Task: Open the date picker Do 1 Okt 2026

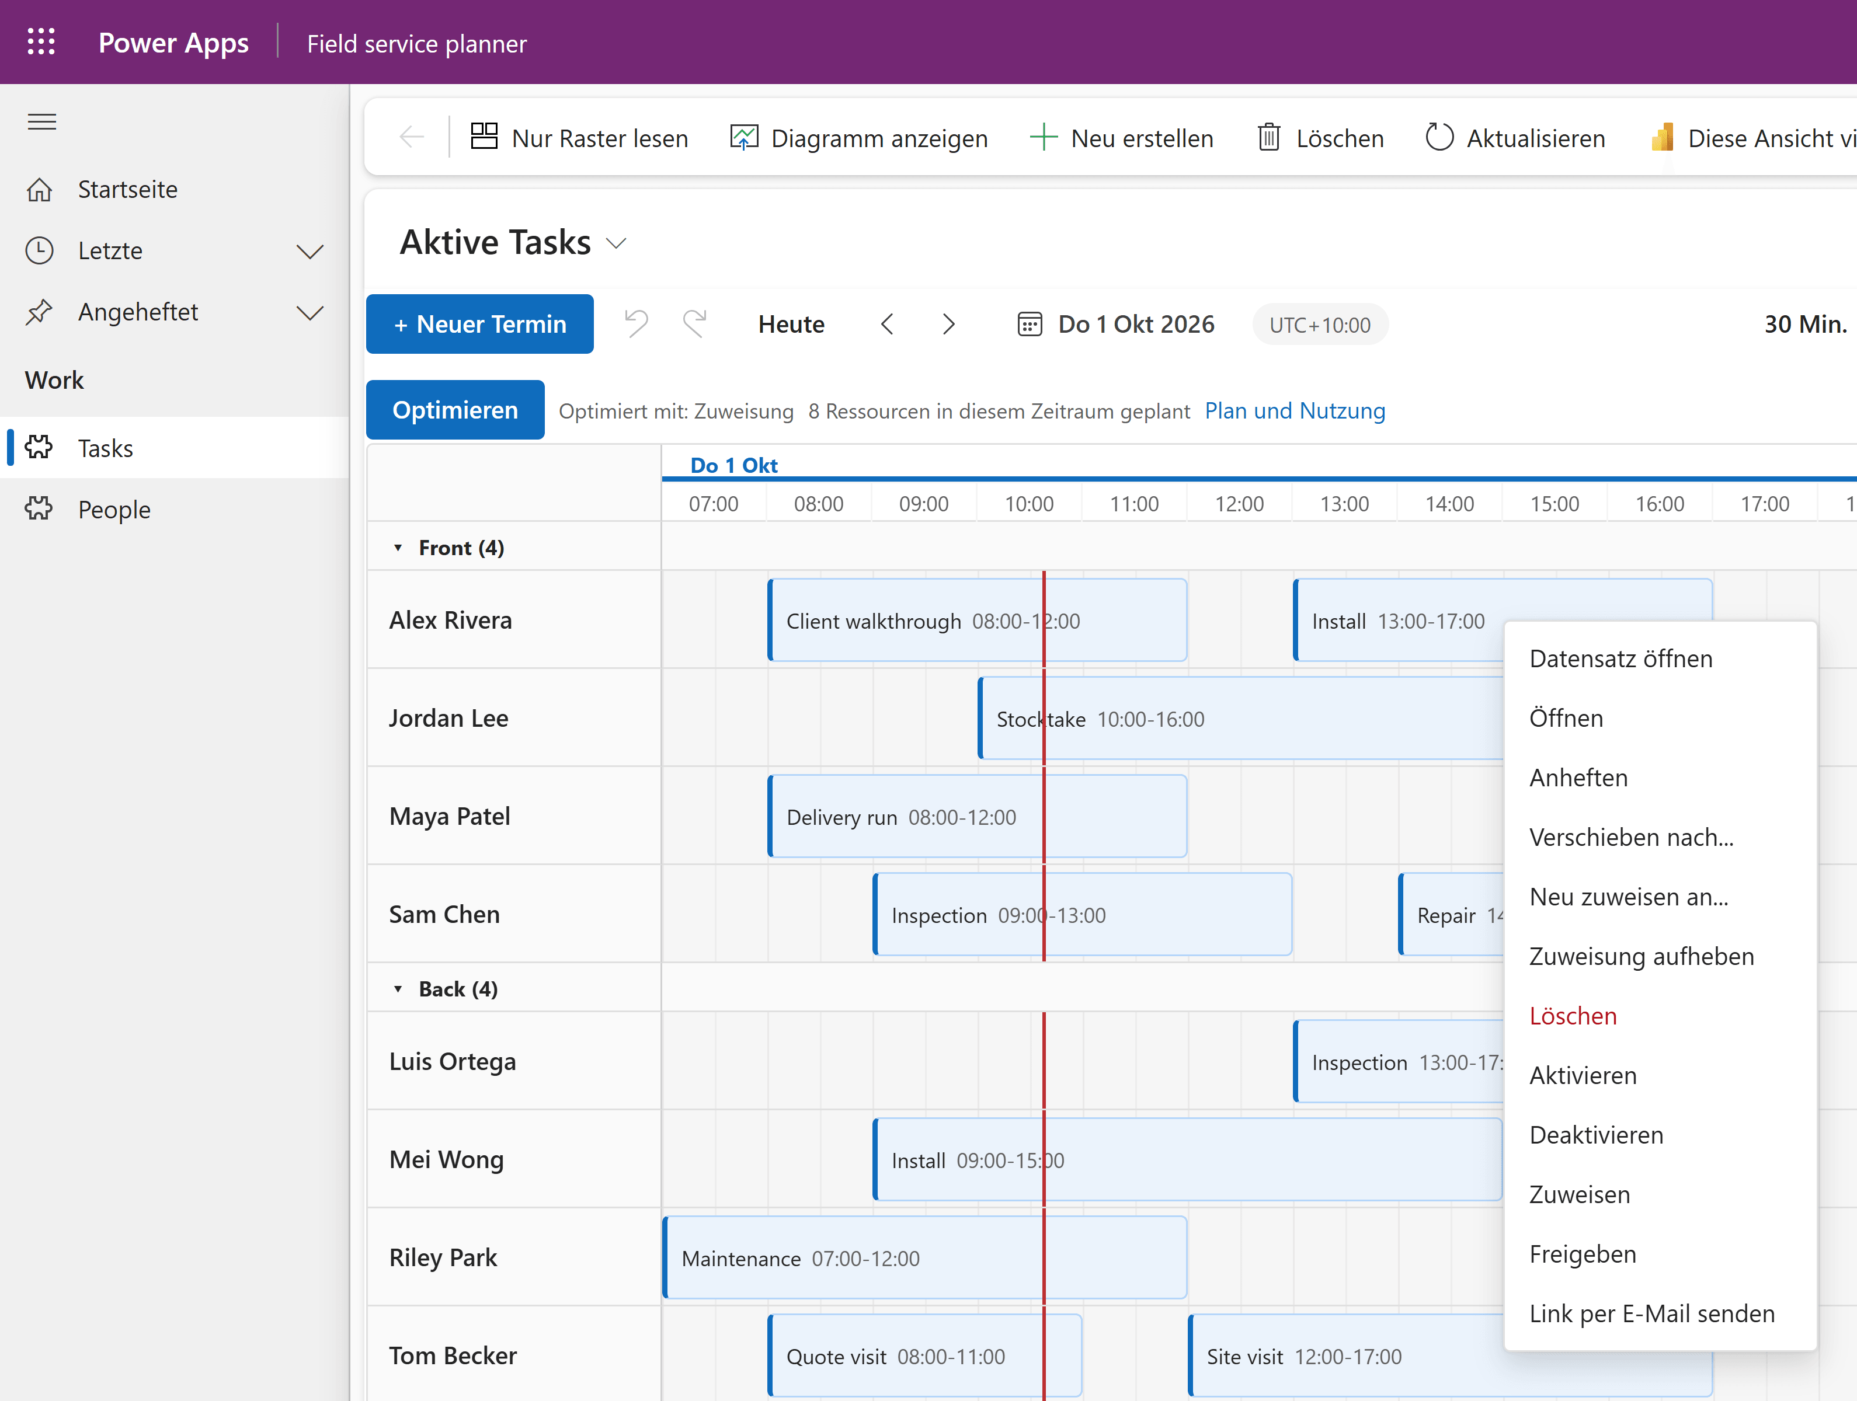Action: click(x=1116, y=324)
